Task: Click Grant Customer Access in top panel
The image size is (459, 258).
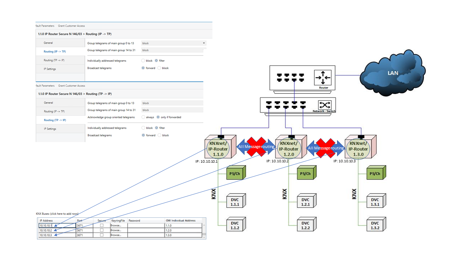Action: (72, 26)
